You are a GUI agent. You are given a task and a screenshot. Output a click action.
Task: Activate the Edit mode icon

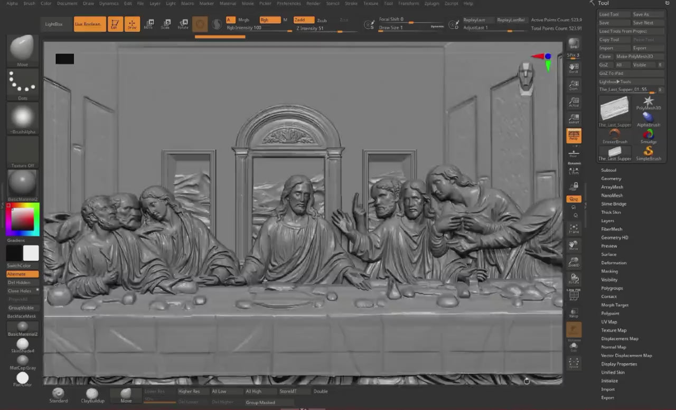tap(115, 24)
